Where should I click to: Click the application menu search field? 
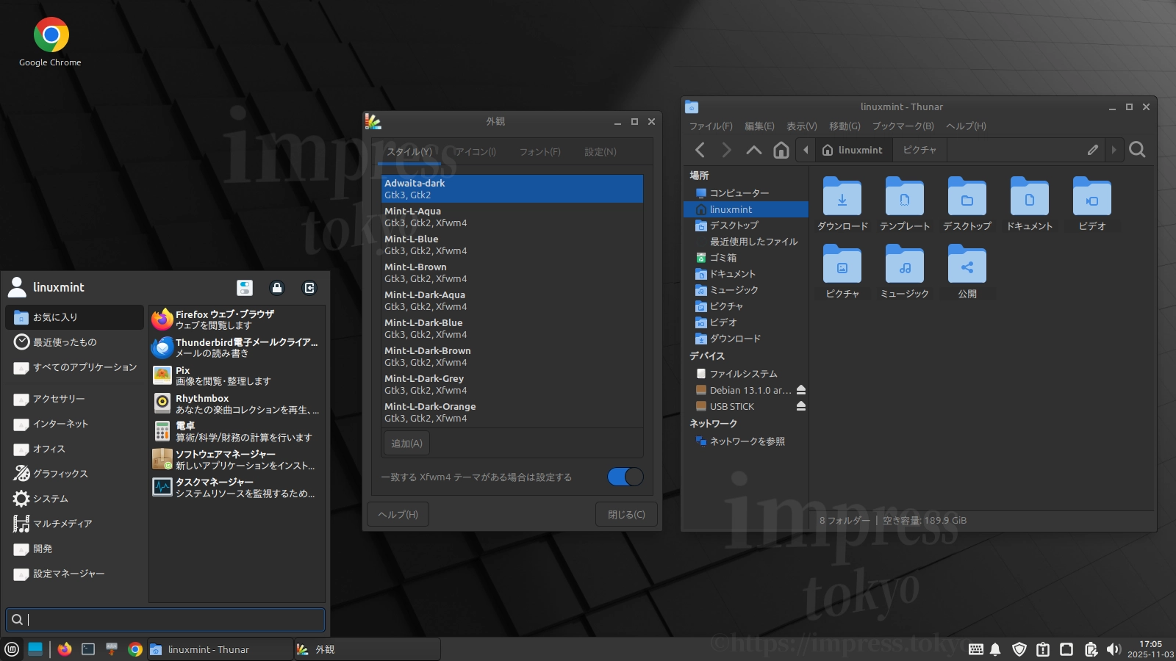coord(165,619)
